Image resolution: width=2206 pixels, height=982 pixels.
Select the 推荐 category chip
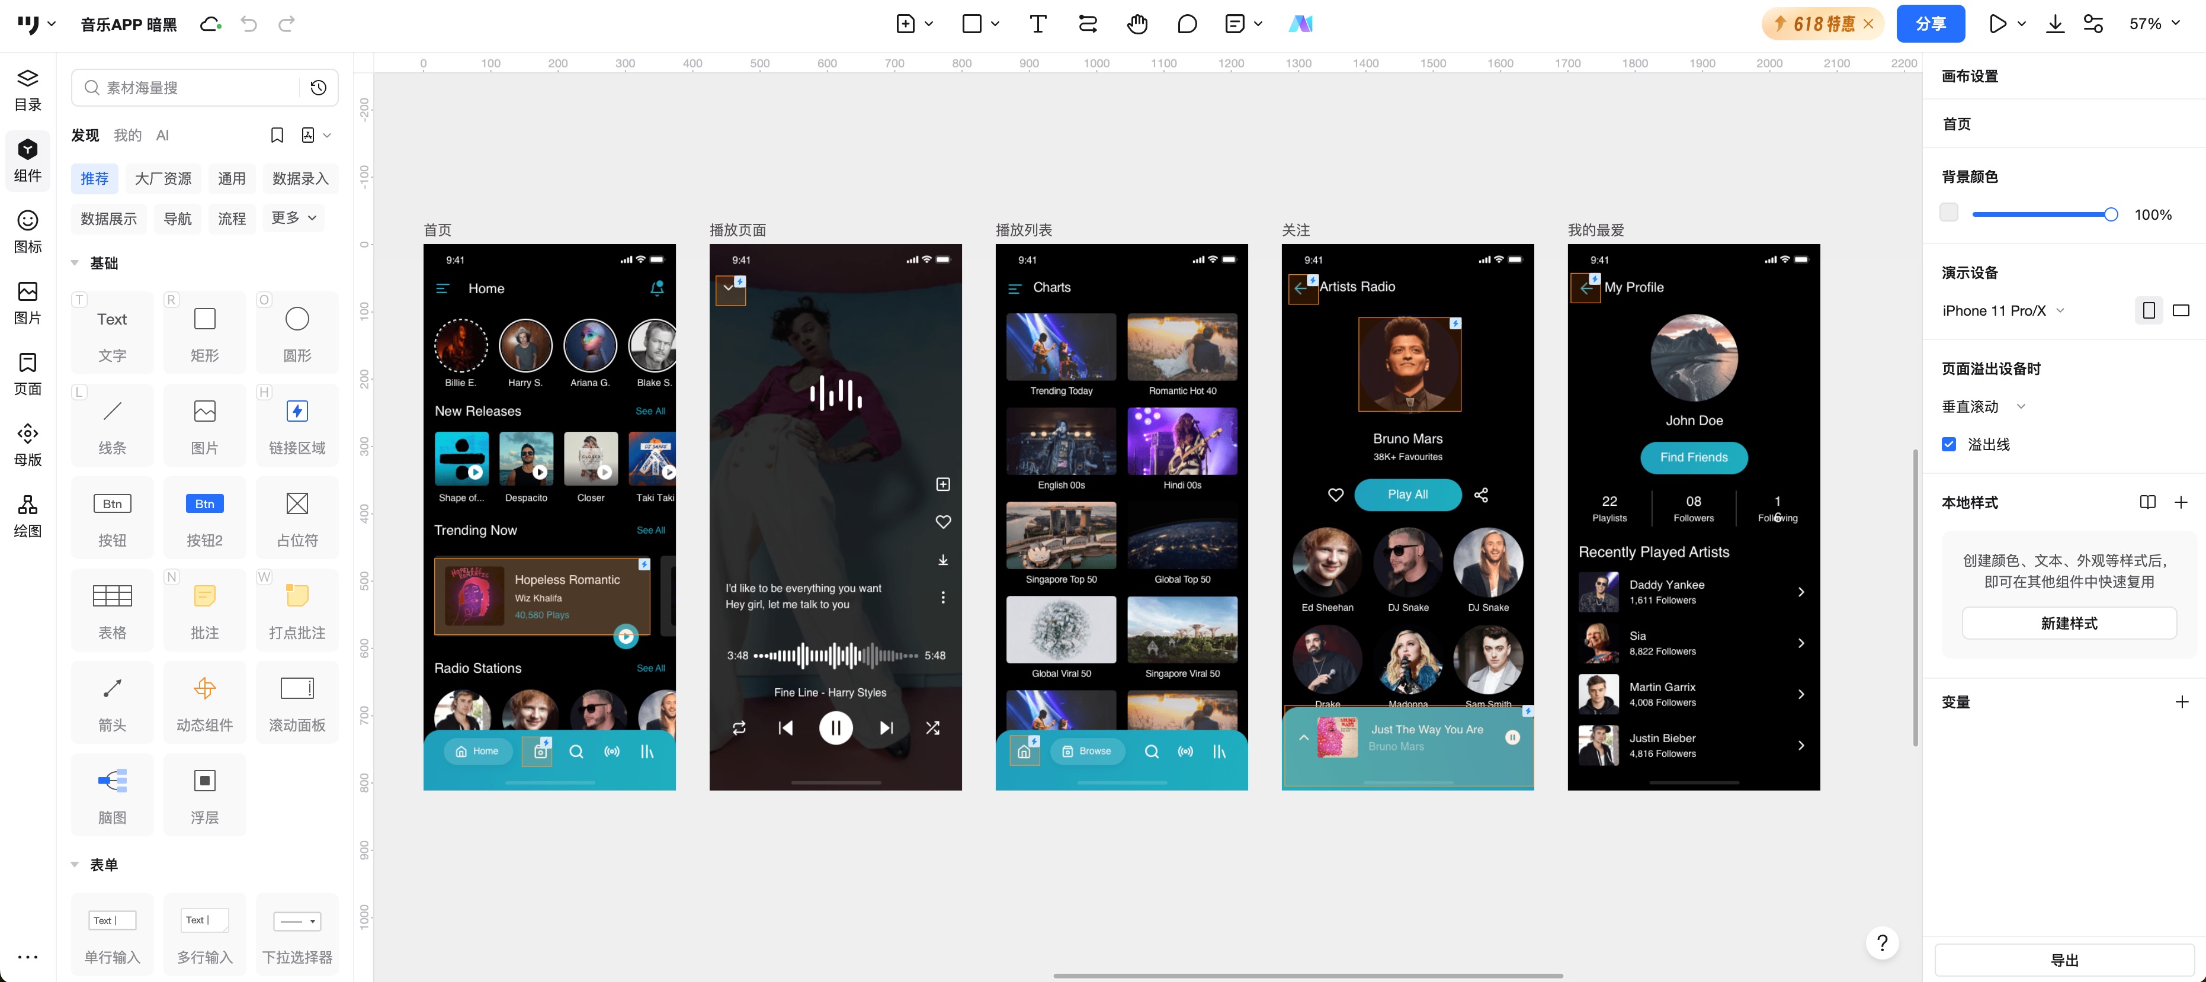(94, 178)
